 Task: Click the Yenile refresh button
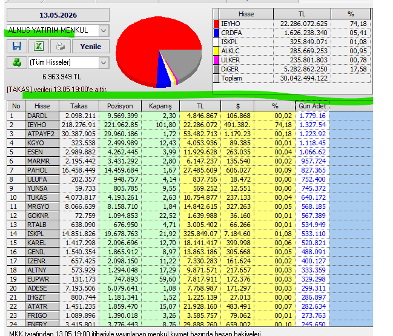point(91,47)
